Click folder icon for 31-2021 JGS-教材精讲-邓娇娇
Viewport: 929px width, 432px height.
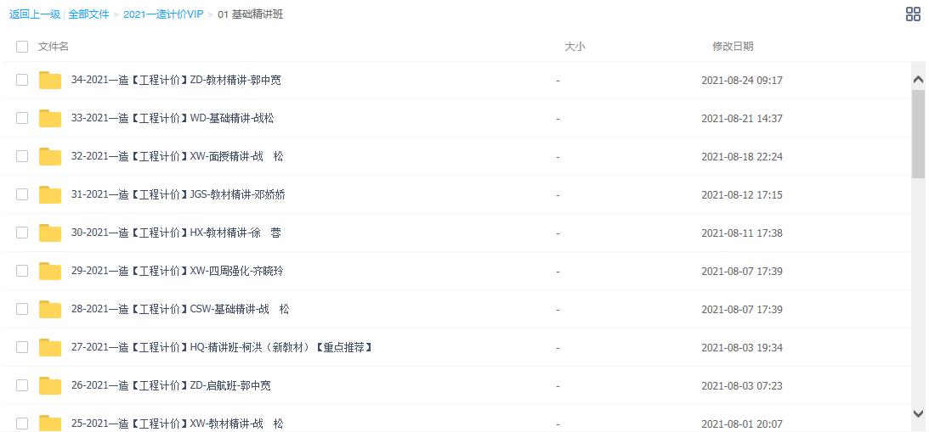[50, 195]
